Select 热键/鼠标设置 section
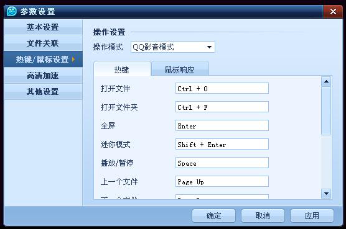Image resolution: width=346 pixels, height=229 pixels. point(43,59)
